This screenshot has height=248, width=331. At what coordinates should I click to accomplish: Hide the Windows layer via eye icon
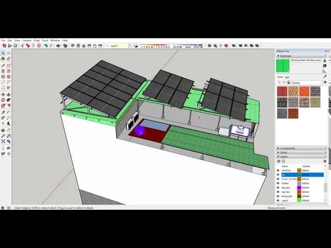tap(278, 170)
